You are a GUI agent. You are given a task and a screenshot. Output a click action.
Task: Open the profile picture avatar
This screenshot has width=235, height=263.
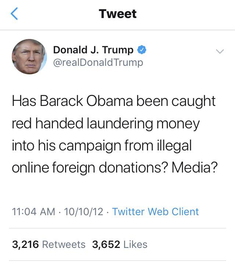tap(29, 57)
